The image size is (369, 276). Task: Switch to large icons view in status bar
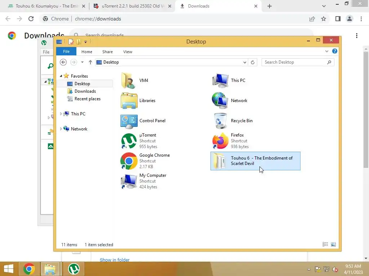pyautogui.click(x=333, y=244)
